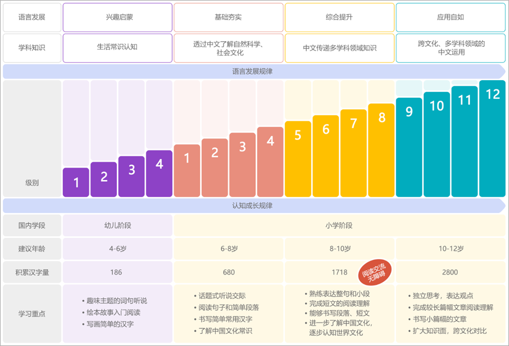Click the 学习重点 row label
The image size is (509, 346).
tap(32, 314)
